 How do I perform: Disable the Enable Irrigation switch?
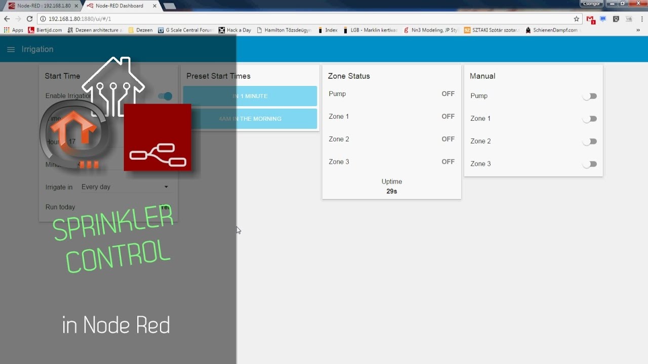tap(165, 96)
